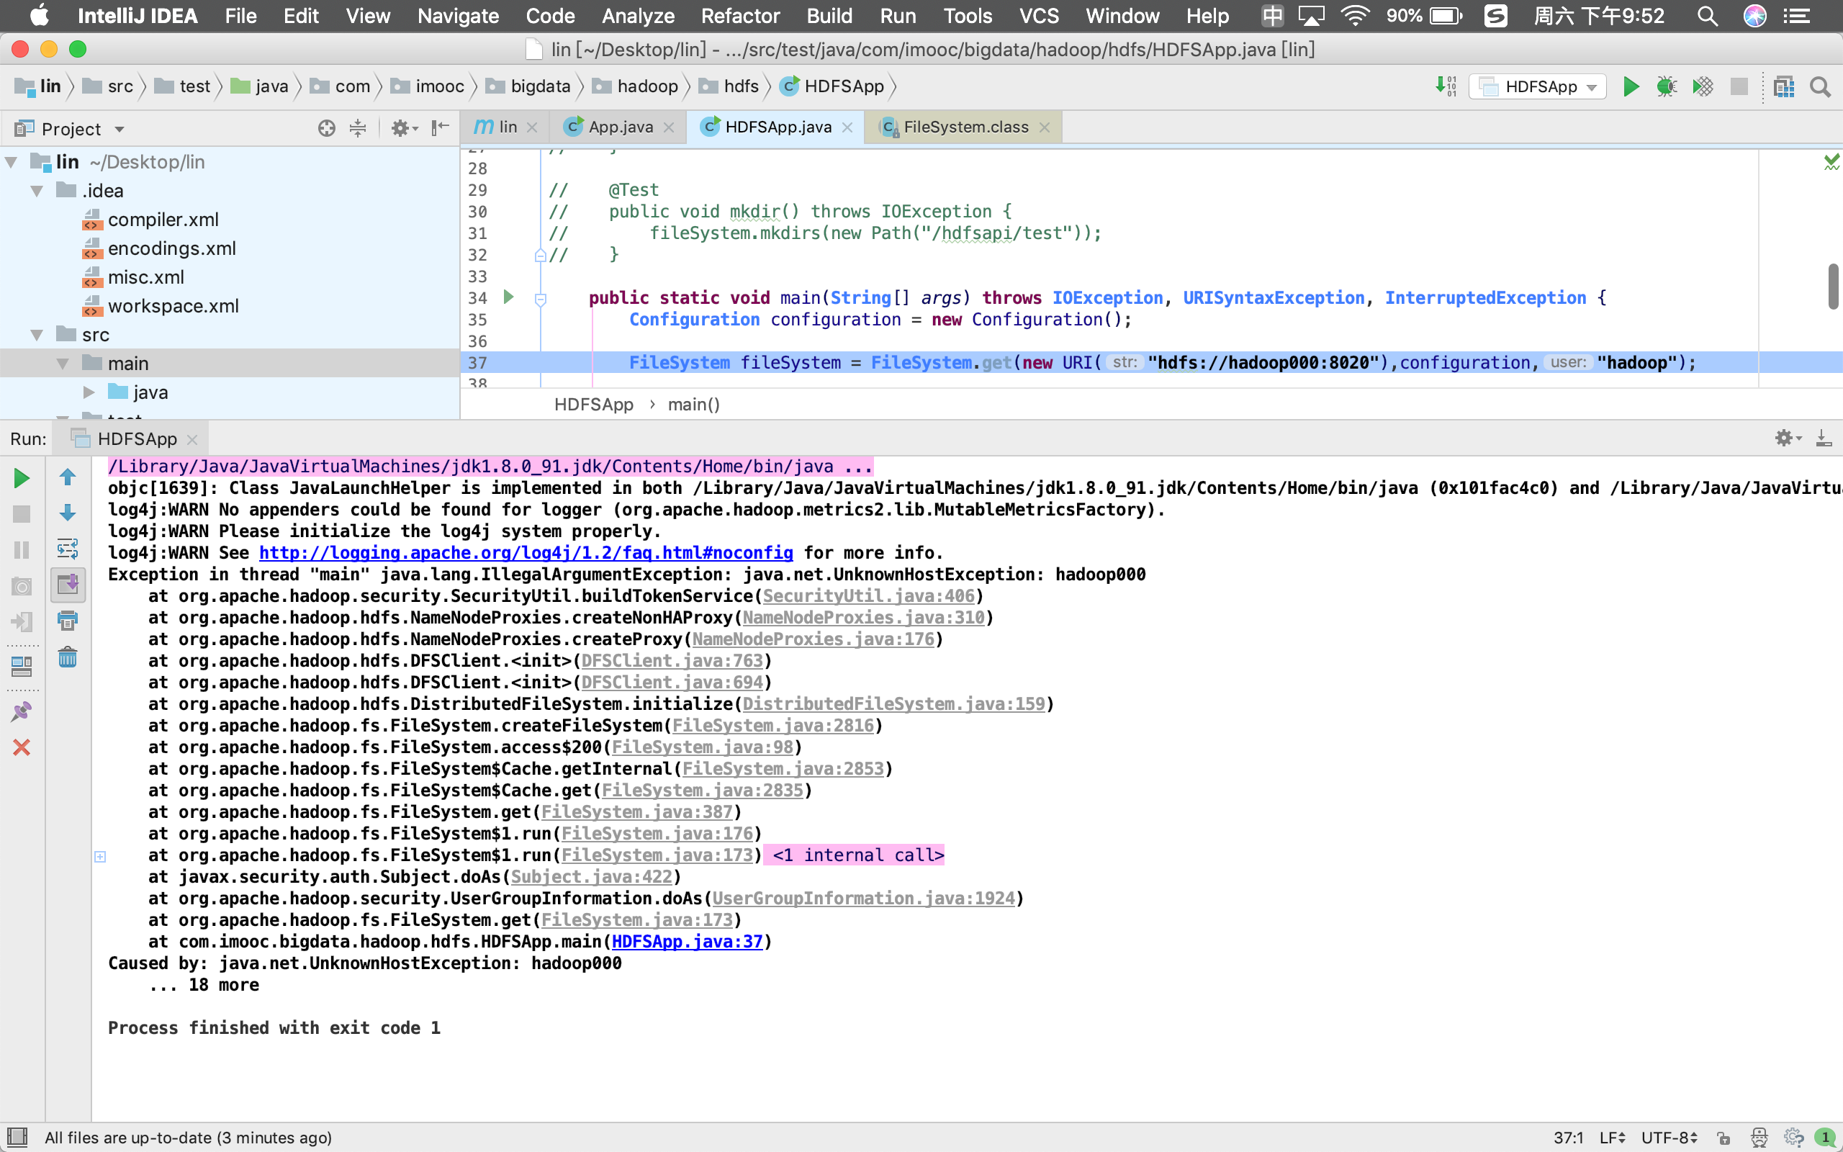The height and width of the screenshot is (1152, 1843).
Task: Click the HDFSApp.java:37 stack trace link
Action: tap(687, 942)
